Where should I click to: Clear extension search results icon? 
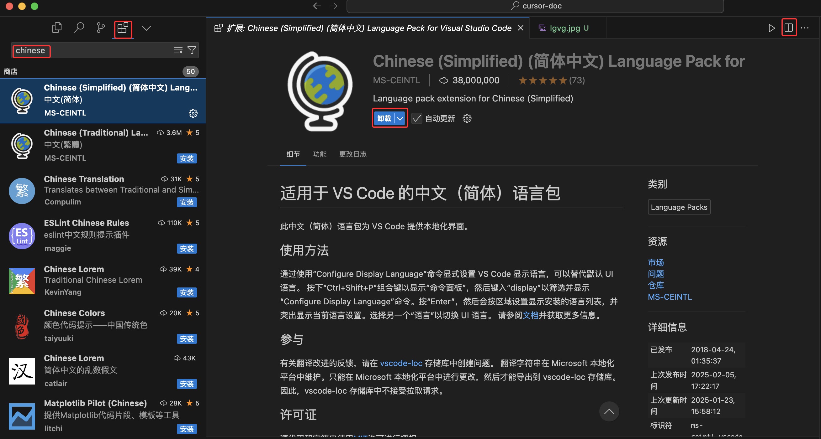(x=177, y=50)
